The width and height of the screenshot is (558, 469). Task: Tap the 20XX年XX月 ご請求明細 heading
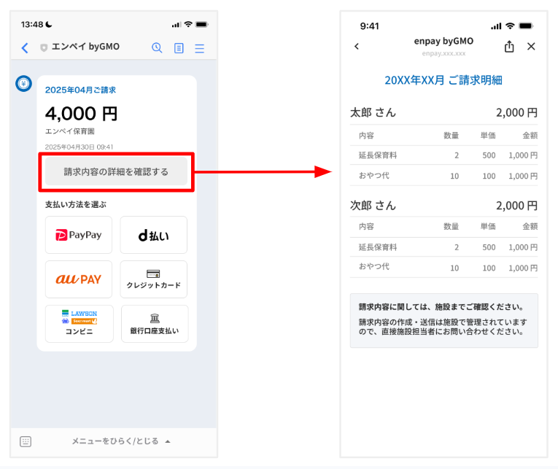pos(443,80)
